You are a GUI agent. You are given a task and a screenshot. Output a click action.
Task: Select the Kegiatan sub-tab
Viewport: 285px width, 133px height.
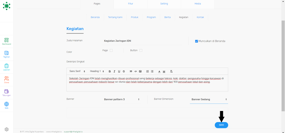(x=183, y=17)
